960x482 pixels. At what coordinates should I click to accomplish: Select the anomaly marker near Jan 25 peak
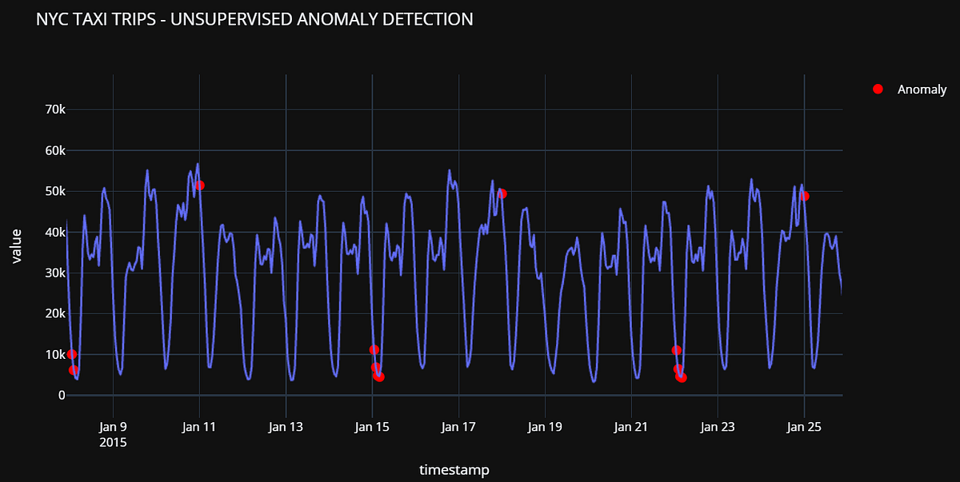coord(805,195)
